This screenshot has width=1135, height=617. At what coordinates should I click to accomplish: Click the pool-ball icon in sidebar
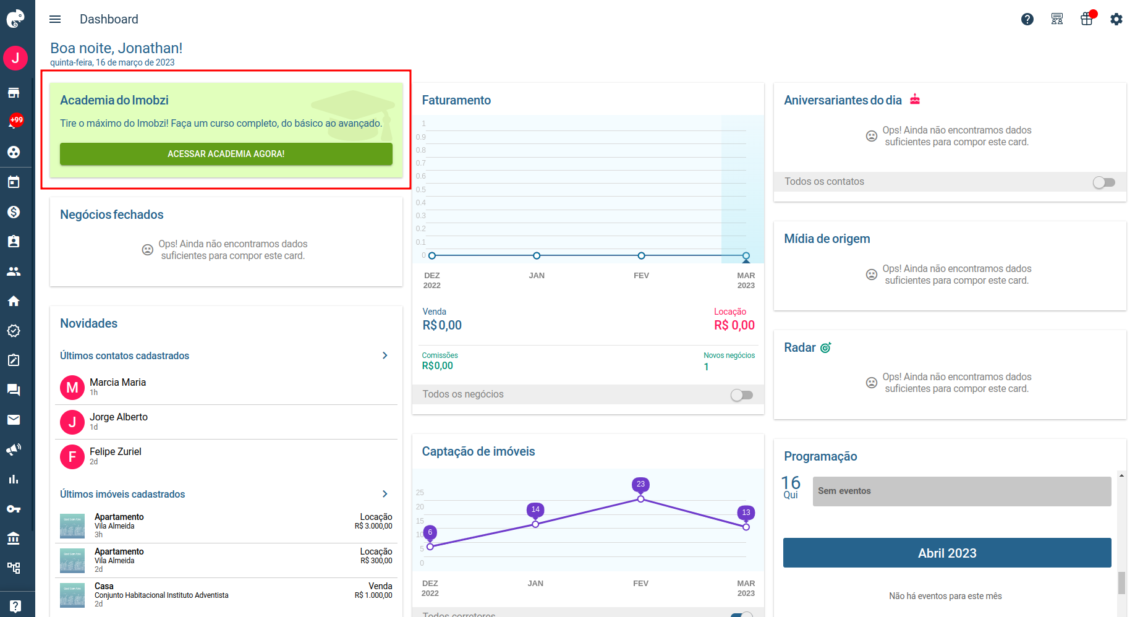14,152
